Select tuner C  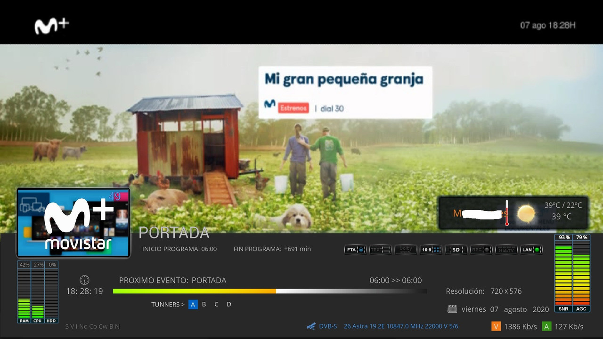pyautogui.click(x=217, y=304)
